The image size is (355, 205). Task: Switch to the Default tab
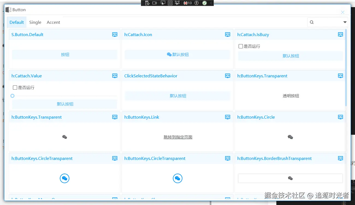point(17,22)
